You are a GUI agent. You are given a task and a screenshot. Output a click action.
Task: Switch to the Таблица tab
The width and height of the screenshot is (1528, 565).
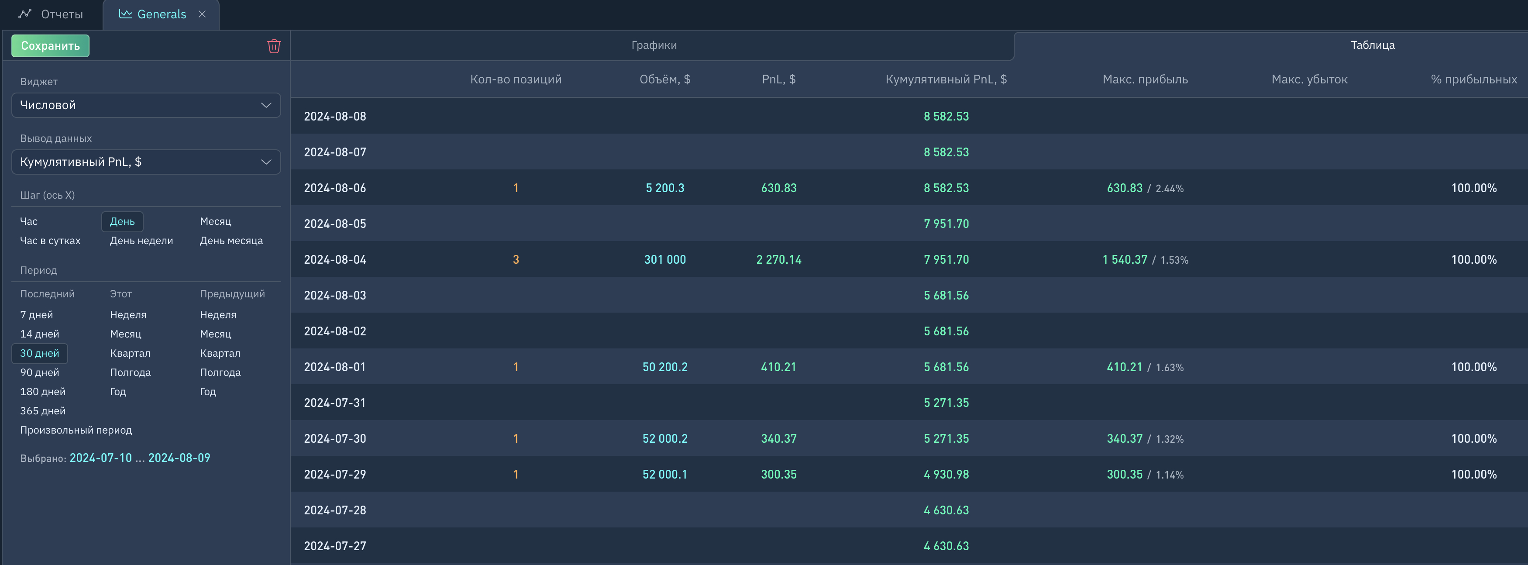click(1372, 45)
